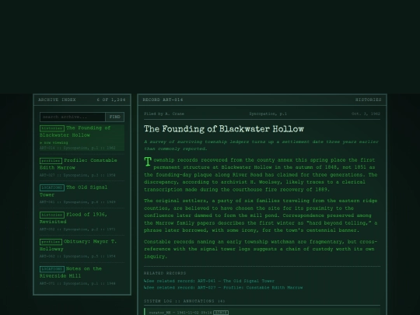This screenshot has width=420, height=315.
Task: Follow related record ART-027 Constable Edith Marrow link
Action: point(223,288)
